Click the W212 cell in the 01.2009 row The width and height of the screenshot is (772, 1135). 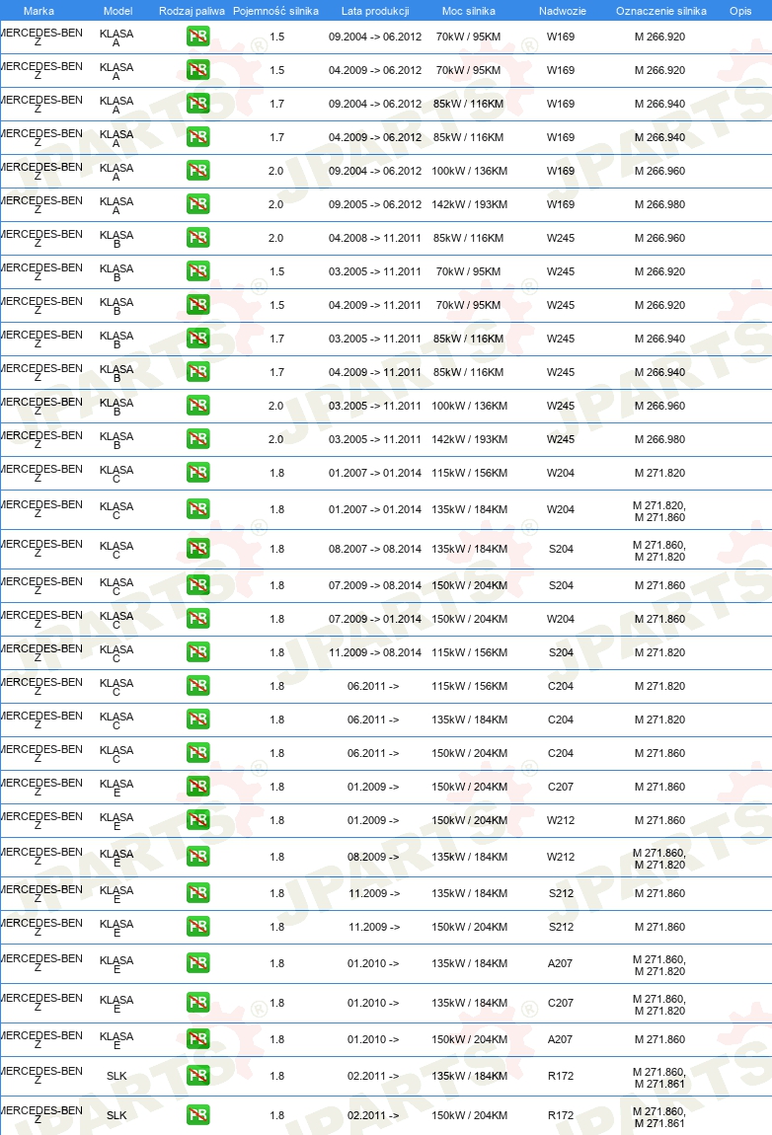[x=561, y=820]
